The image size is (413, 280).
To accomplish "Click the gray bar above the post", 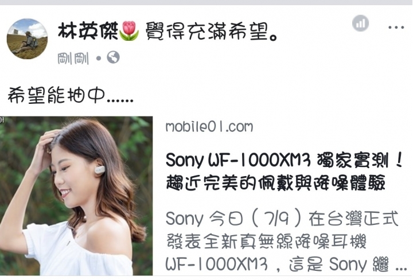I will tap(206, 2).
